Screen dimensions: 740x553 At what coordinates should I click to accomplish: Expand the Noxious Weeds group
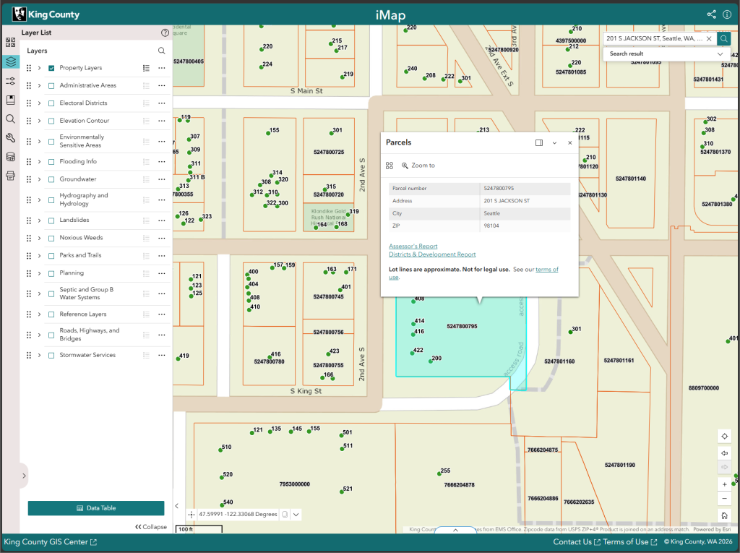tap(39, 238)
